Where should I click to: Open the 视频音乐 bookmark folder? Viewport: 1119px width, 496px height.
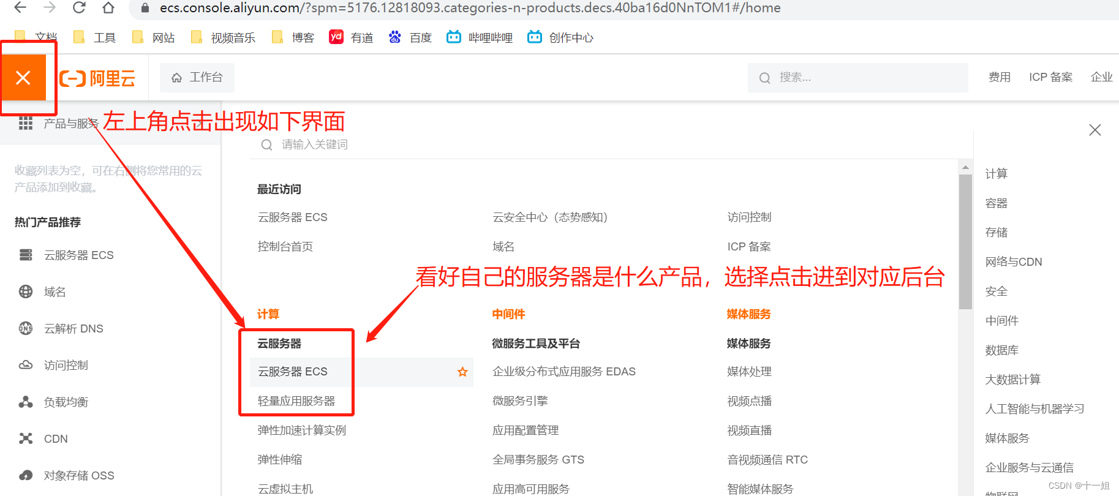[x=223, y=37]
